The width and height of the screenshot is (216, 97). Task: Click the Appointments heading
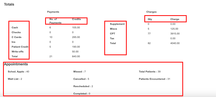16,64
